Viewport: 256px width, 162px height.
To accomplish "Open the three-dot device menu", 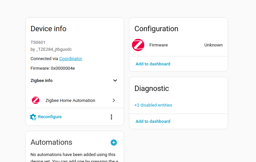I will click(x=111, y=117).
